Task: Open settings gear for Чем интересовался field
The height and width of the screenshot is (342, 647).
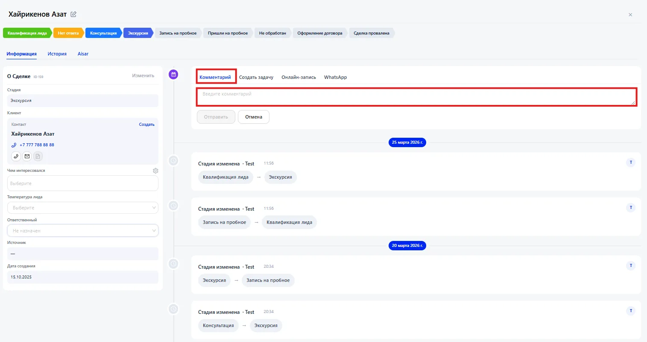Action: [x=155, y=171]
